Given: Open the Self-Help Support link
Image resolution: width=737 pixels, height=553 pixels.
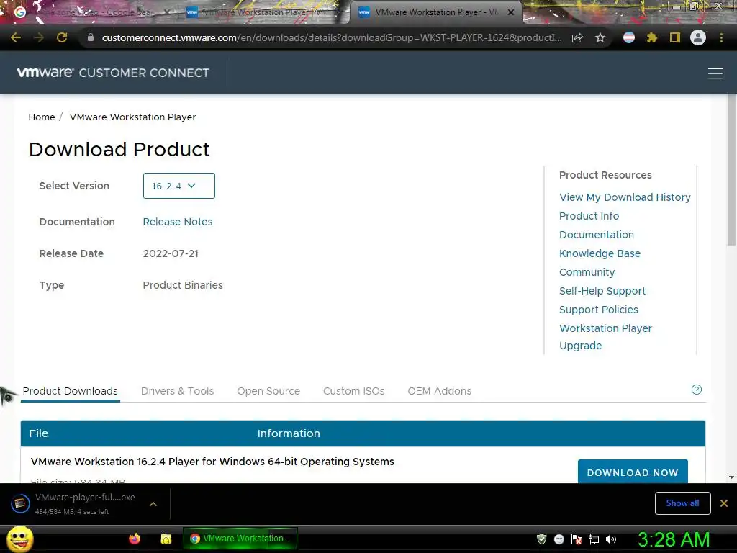Looking at the screenshot, I should [x=602, y=291].
